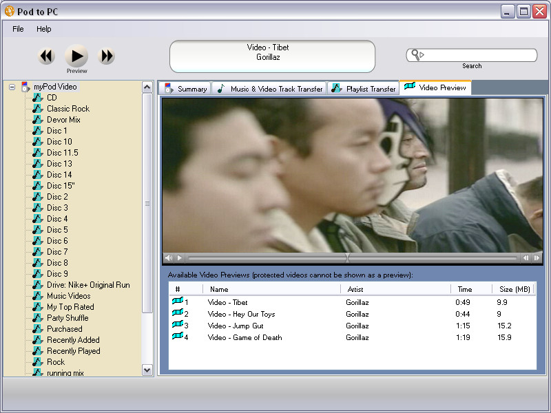Image resolution: width=551 pixels, height=413 pixels.
Task: Select the Recently Added playlist
Action: (73, 340)
